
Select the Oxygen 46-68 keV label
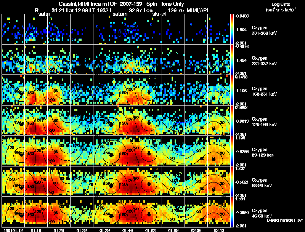262,213
